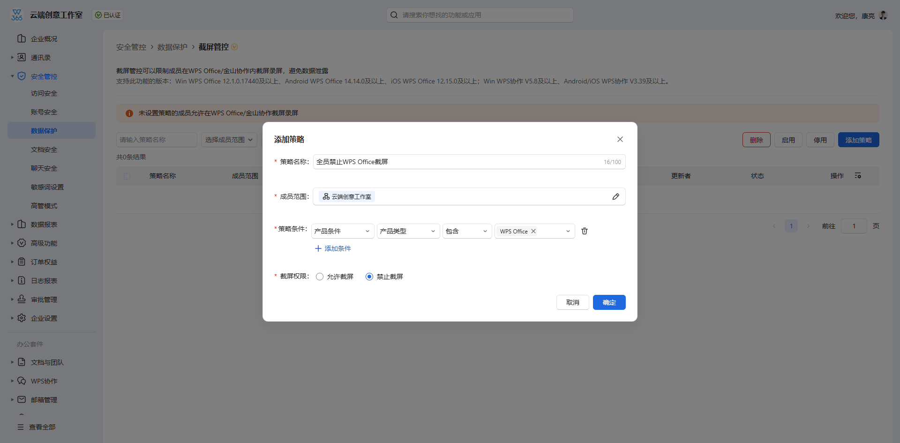900x443 pixels.
Task: Open the 产品条件 dropdown
Action: pyautogui.click(x=342, y=231)
